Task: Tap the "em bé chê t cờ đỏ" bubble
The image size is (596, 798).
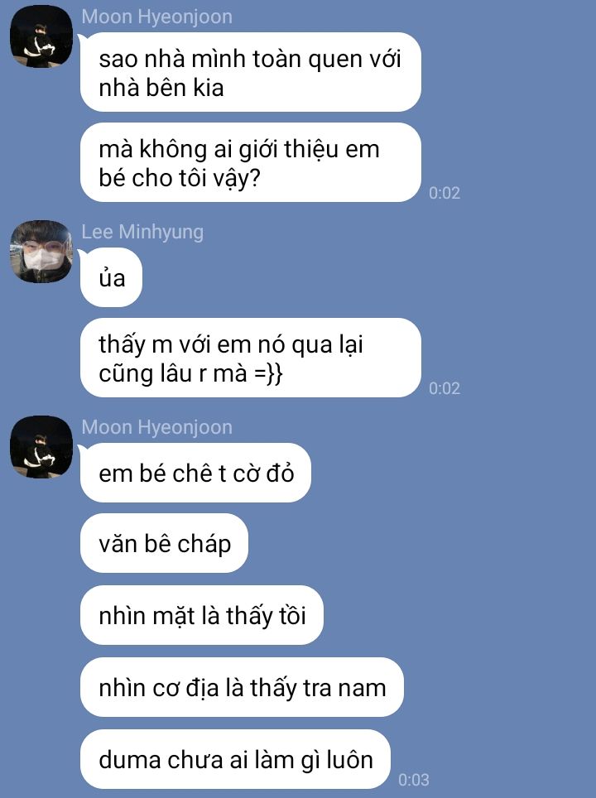Action: (x=195, y=473)
